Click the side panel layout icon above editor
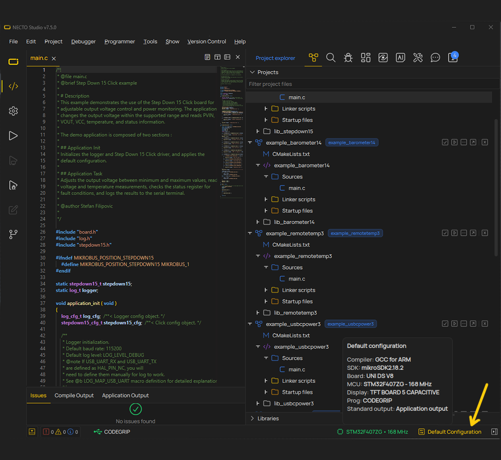This screenshot has width=501, height=460. (x=227, y=57)
